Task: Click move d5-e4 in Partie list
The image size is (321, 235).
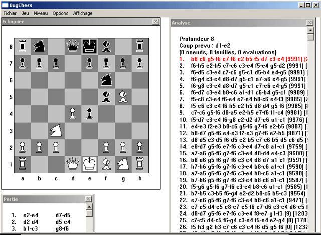Action: tap(63, 222)
